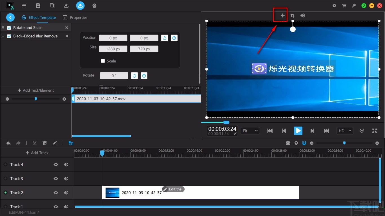Enter fullscreen preview
The height and width of the screenshot is (216, 385).
[375, 131]
